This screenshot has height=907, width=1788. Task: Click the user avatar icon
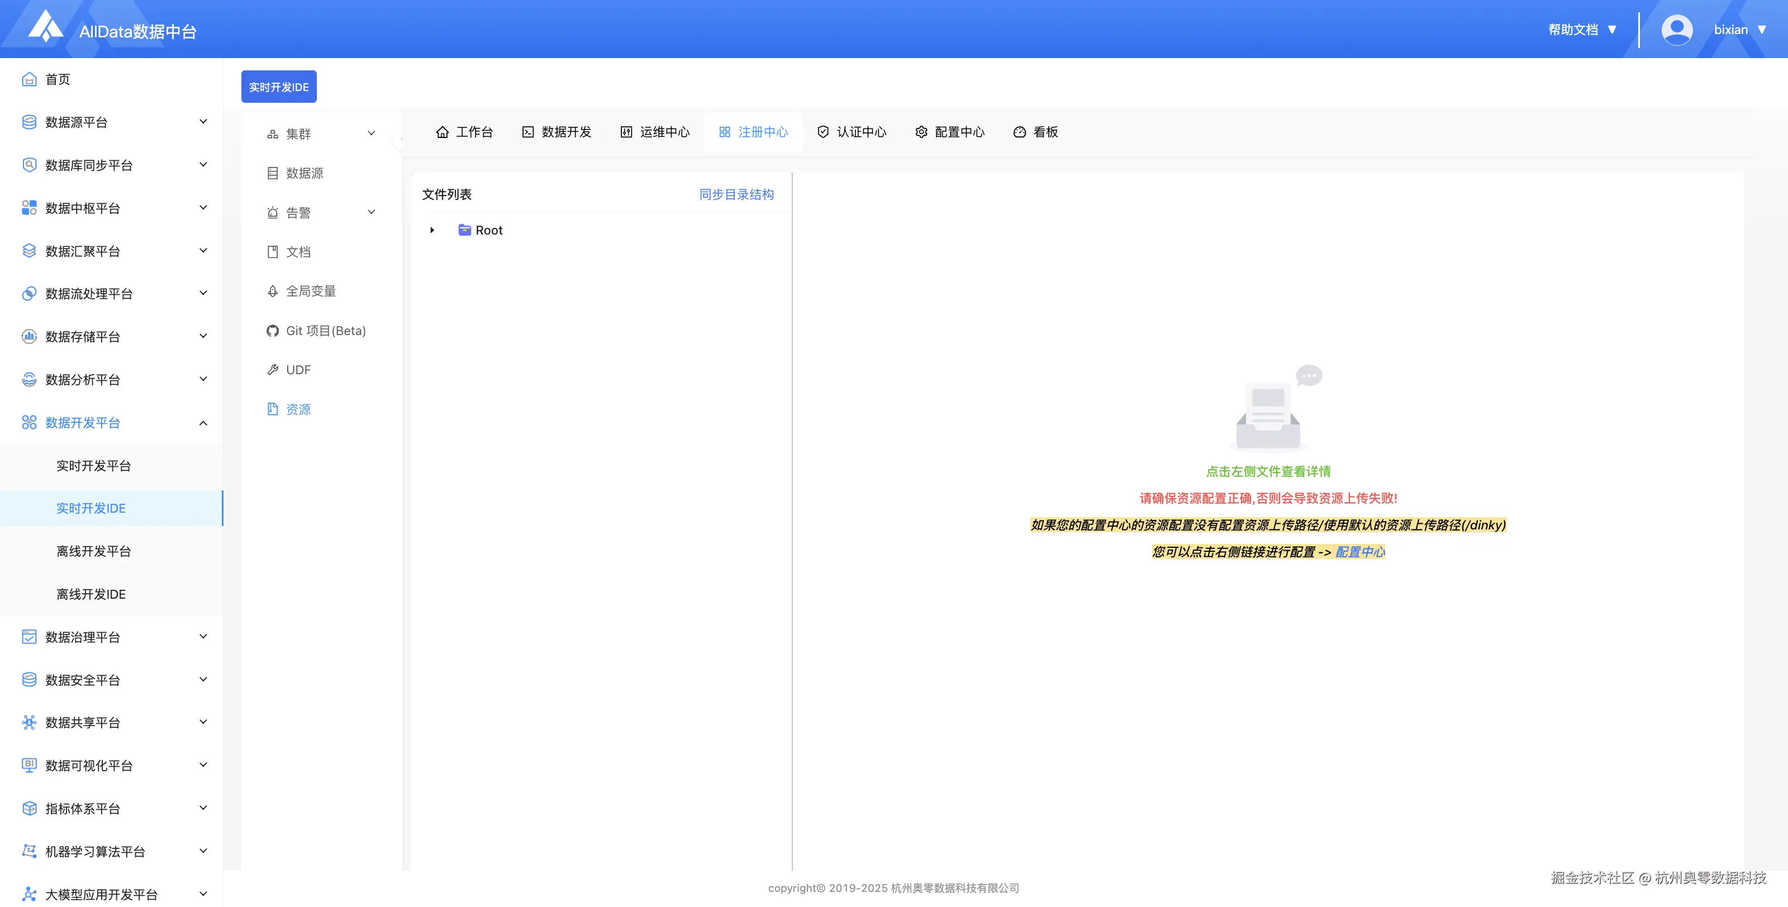[x=1676, y=30]
